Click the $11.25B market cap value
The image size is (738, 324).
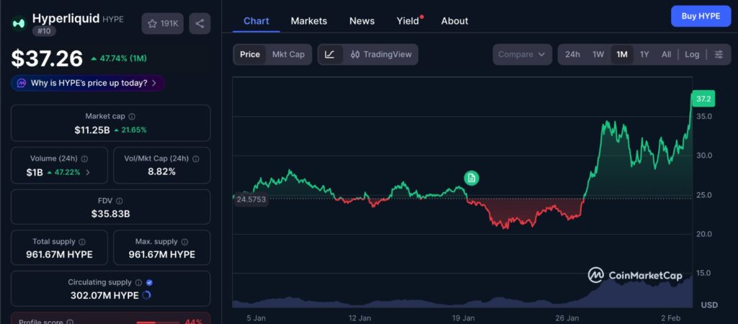pyautogui.click(x=92, y=130)
